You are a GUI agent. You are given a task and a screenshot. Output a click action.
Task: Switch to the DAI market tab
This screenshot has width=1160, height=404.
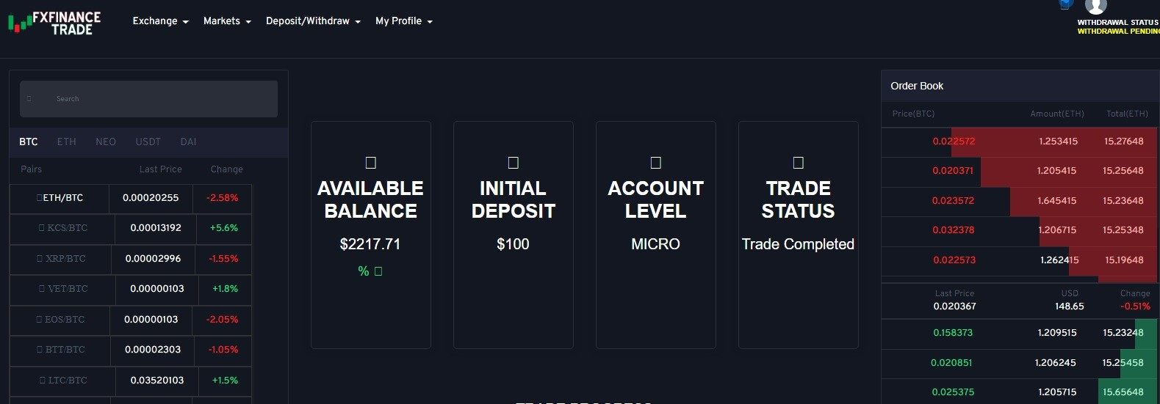188,142
